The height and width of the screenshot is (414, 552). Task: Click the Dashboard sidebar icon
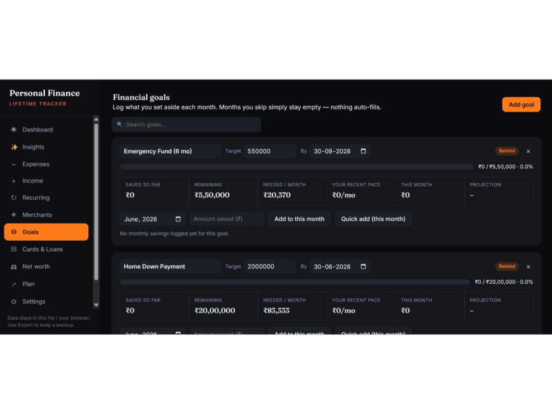[x=14, y=130]
